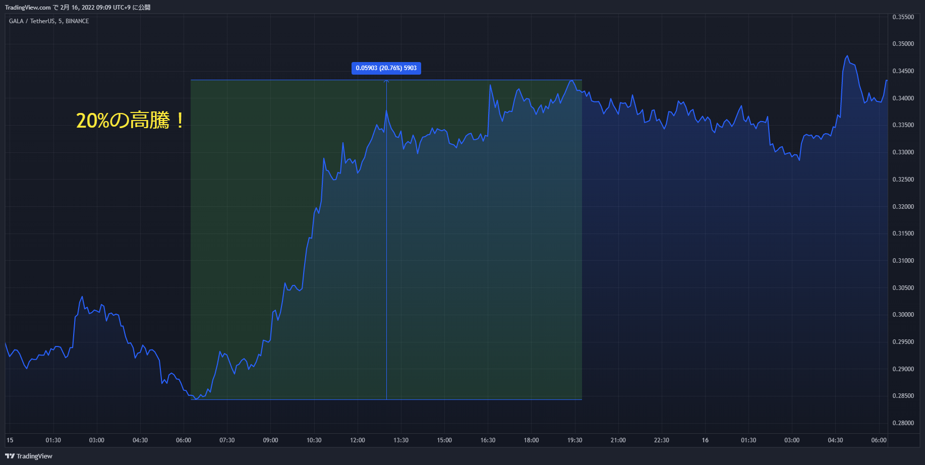Click the 13:30 time axis label

[401, 440]
